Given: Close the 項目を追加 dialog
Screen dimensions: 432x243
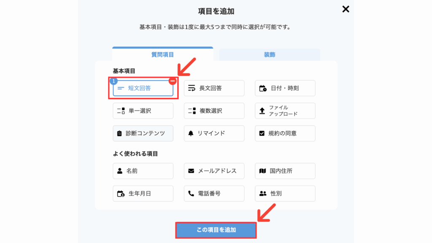Looking at the screenshot, I should pos(346,9).
